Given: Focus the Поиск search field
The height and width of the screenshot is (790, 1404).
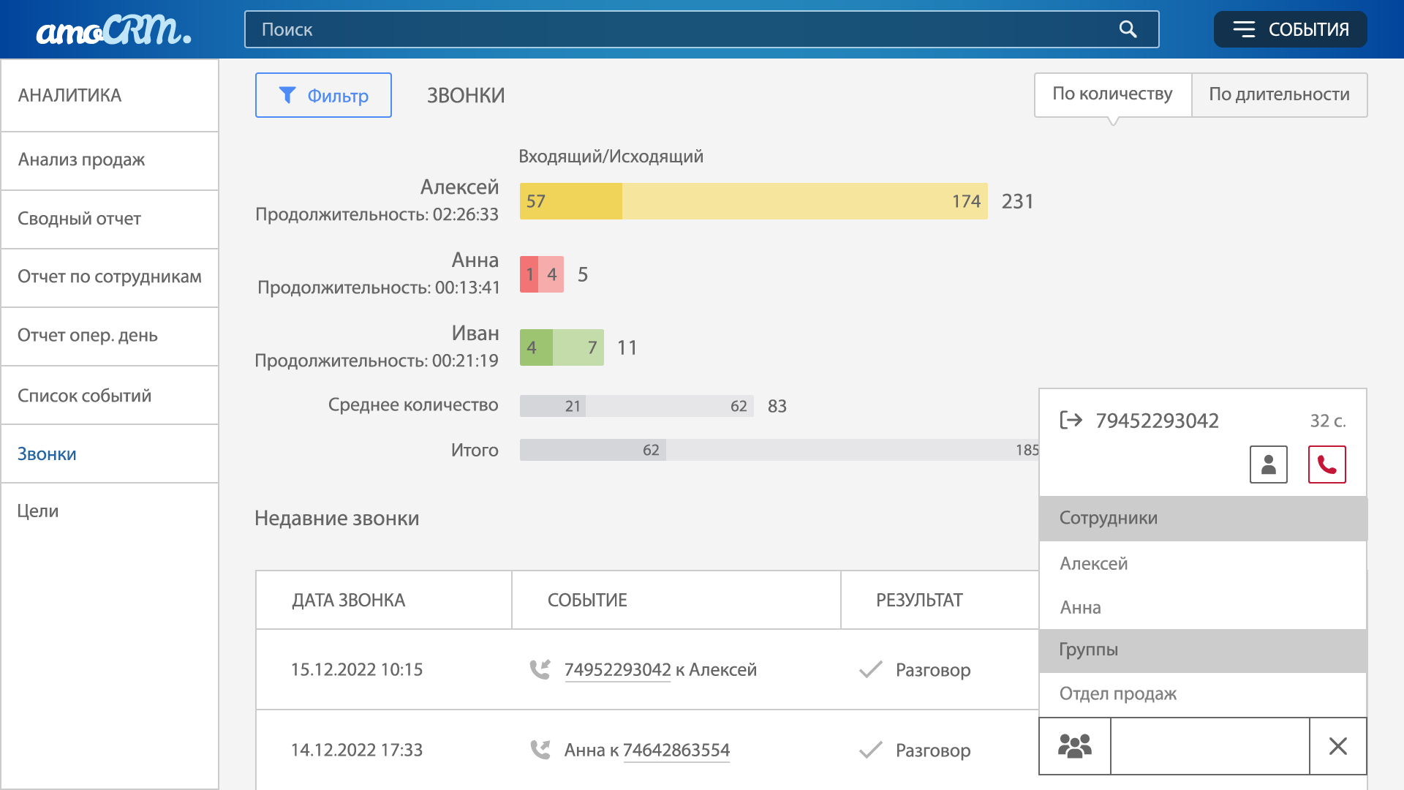Looking at the screenshot, I should (701, 29).
